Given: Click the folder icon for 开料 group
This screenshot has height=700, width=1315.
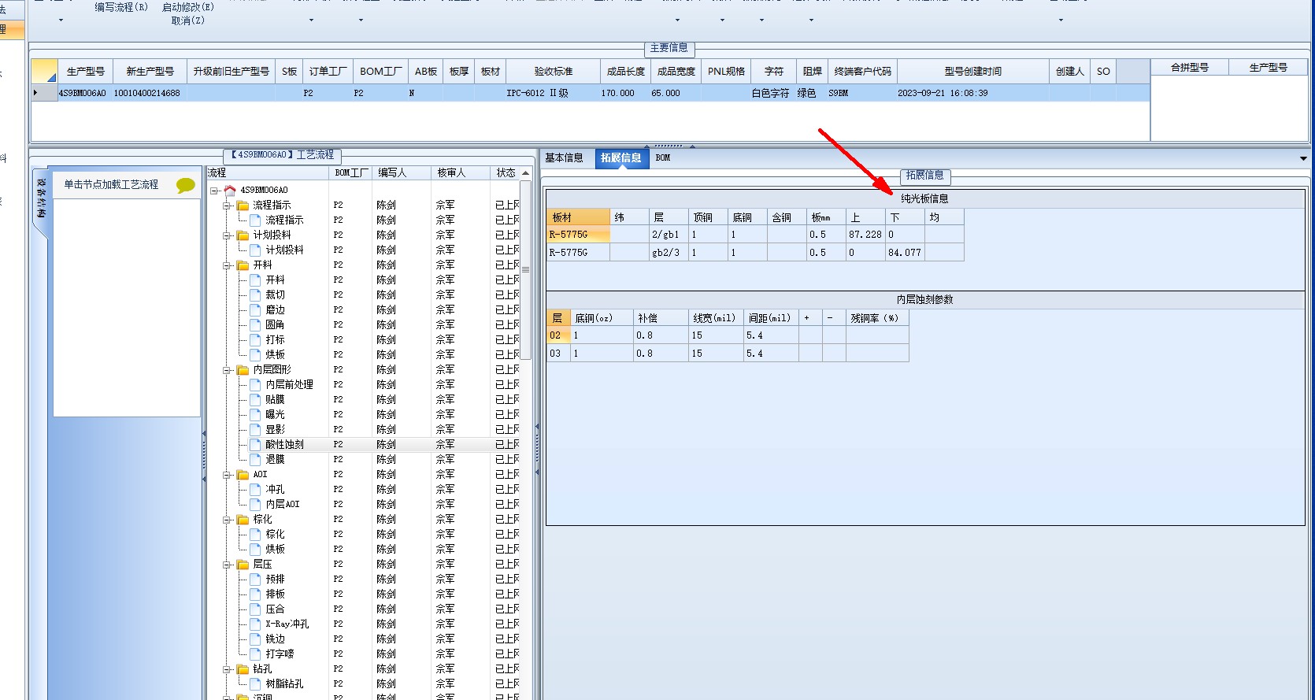Looking at the screenshot, I should pos(243,265).
